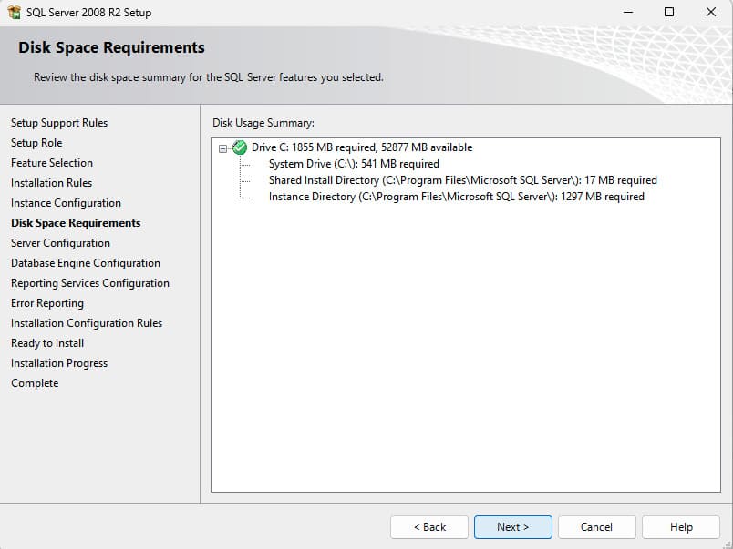Select the Drive C disk usage summary row

point(361,147)
